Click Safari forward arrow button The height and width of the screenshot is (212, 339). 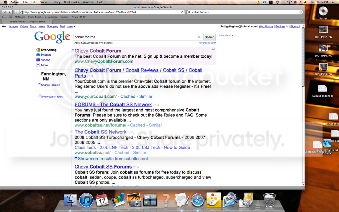10,12
